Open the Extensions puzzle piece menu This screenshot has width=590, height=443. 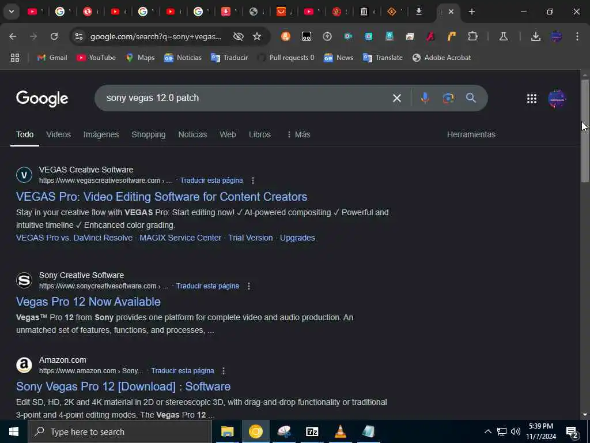click(472, 36)
